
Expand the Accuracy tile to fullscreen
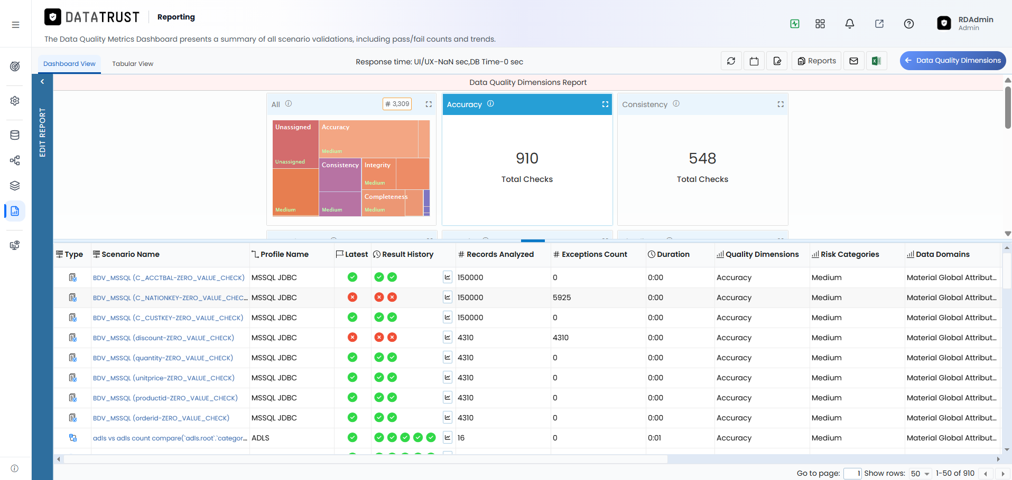click(605, 104)
